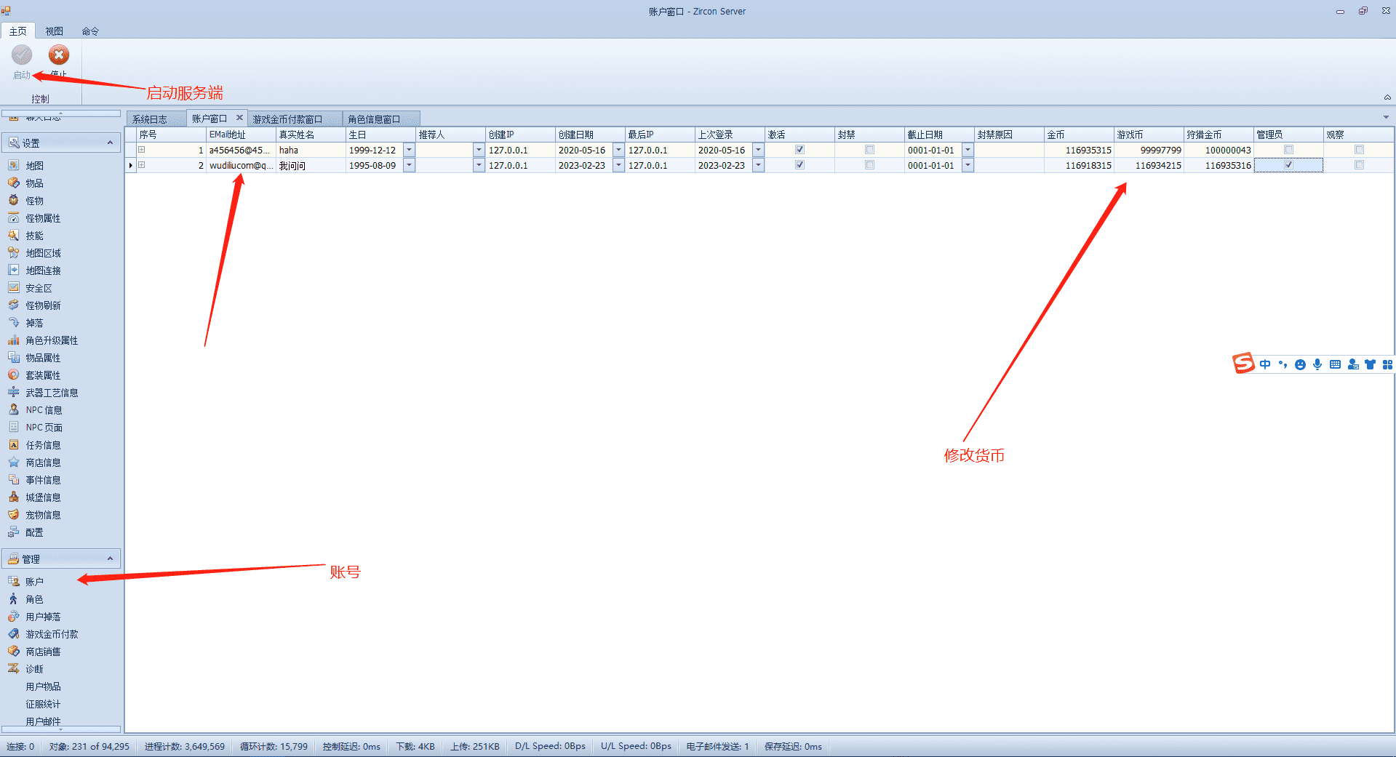Viewport: 1396px width, 757px height.
Task: Open the 宠物信息 pet icon
Action: (14, 514)
